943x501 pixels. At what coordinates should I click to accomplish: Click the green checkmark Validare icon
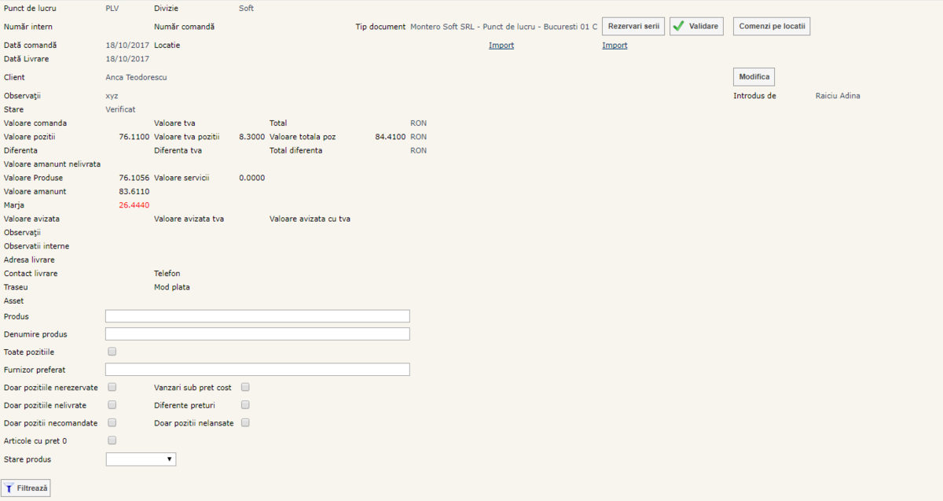678,26
